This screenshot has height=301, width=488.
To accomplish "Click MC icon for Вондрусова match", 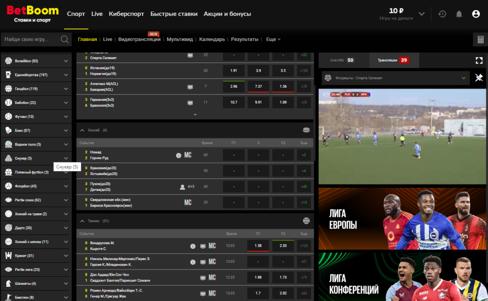I will 212,246.
